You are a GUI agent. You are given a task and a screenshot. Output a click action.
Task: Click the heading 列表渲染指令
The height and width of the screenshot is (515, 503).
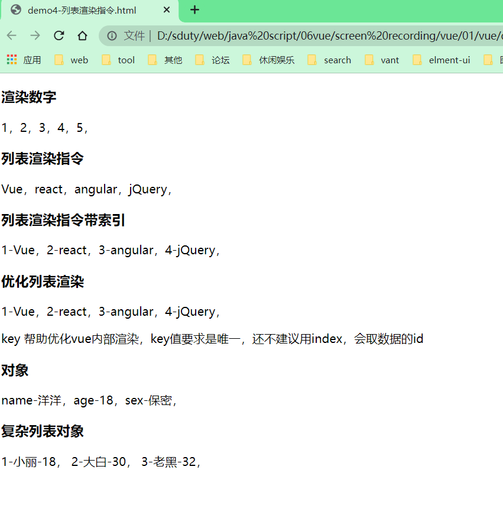coord(43,158)
